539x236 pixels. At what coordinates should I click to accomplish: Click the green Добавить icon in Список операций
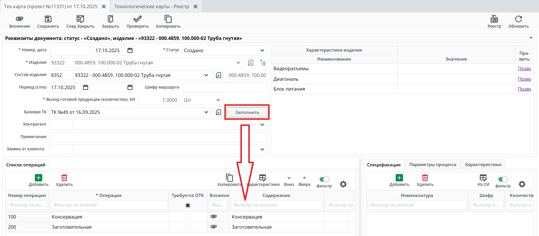point(39,178)
